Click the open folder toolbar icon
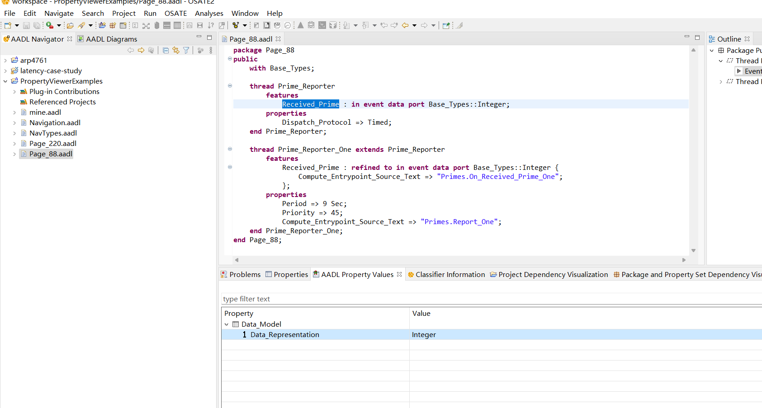Image resolution: width=762 pixels, height=408 pixels. click(70, 25)
